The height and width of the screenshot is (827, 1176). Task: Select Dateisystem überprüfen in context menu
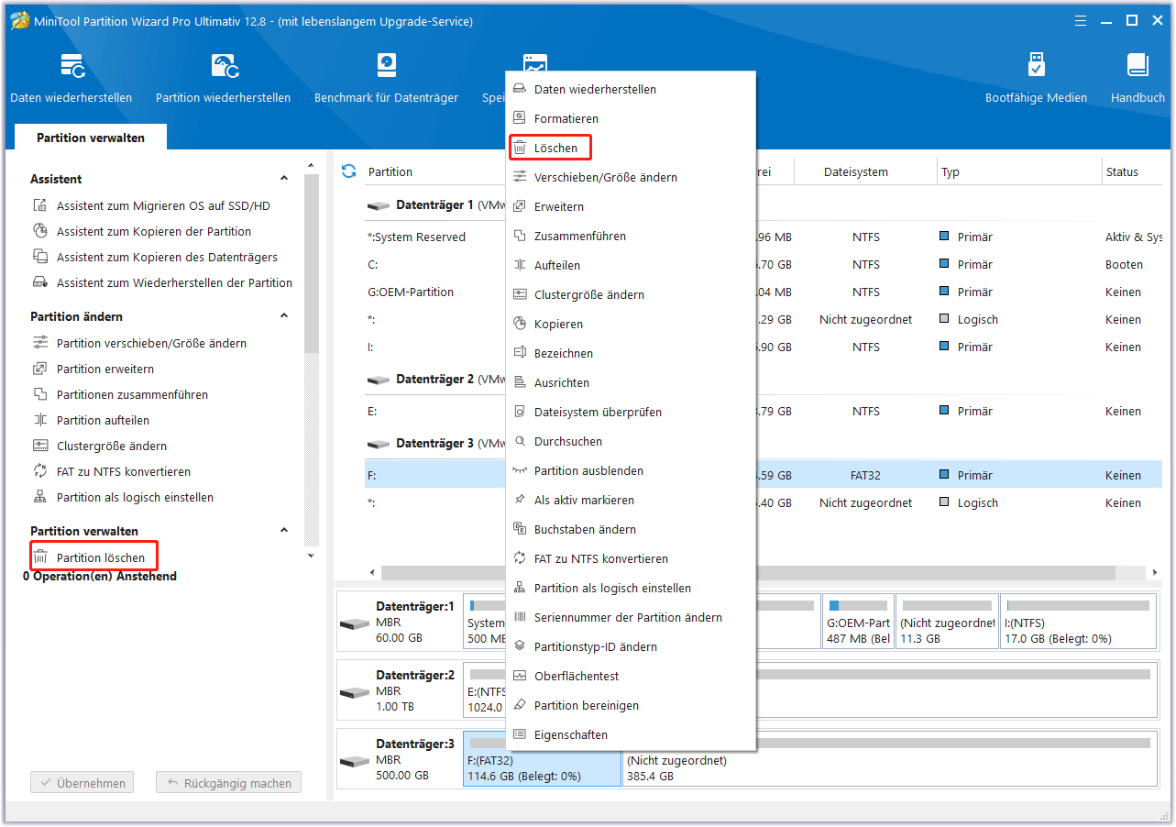pyautogui.click(x=631, y=413)
